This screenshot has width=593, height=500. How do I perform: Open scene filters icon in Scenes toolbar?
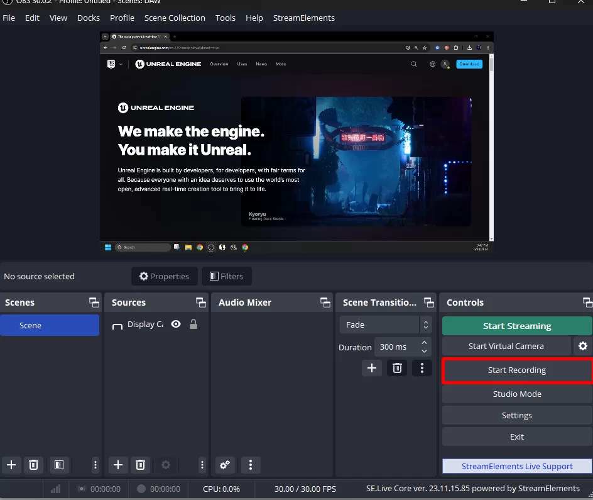pos(59,465)
